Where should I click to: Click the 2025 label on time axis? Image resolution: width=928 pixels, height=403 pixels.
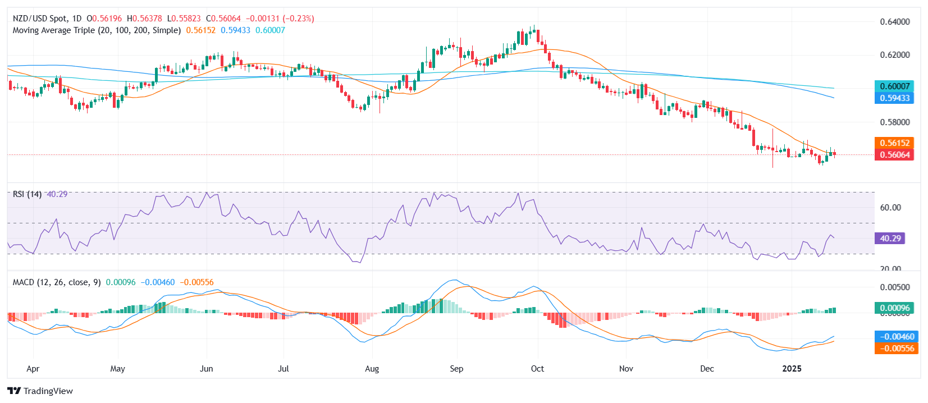(x=792, y=369)
